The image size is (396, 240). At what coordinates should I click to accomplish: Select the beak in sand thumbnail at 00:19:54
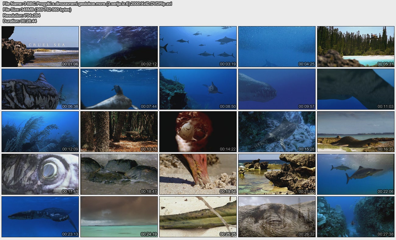198,174
